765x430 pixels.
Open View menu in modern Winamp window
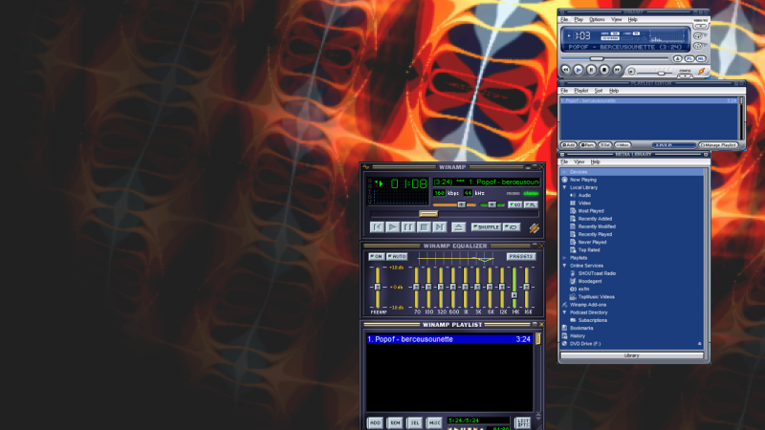[616, 19]
